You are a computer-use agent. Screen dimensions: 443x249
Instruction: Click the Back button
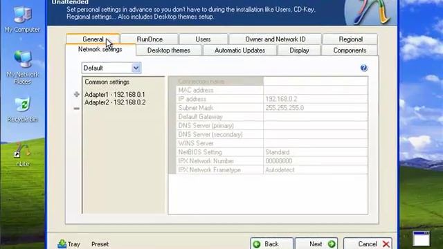pyautogui.click(x=271, y=243)
